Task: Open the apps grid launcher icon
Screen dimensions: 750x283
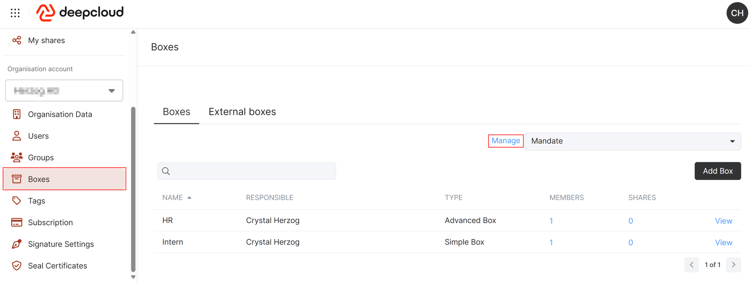Action: [15, 13]
